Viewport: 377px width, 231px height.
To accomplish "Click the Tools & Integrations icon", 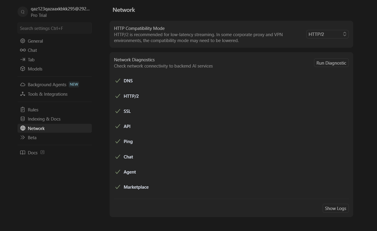I will coord(23,94).
